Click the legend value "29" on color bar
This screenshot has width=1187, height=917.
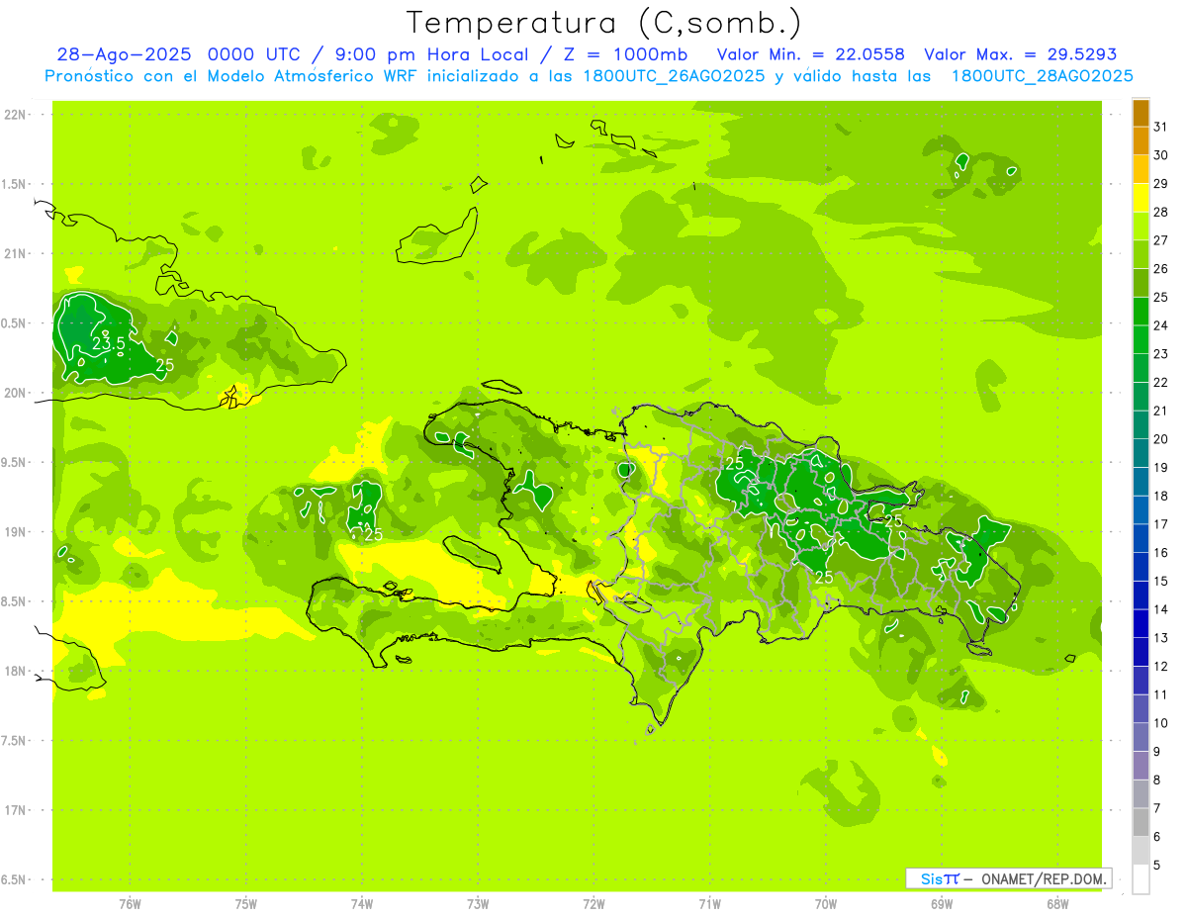(x=1160, y=183)
